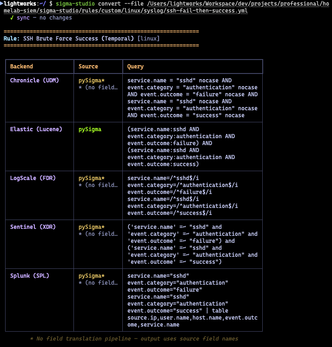Click the Query column header
This screenshot has height=347, width=332.
135,67
